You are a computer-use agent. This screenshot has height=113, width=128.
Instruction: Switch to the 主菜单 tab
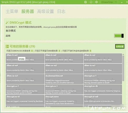[x=12, y=12]
